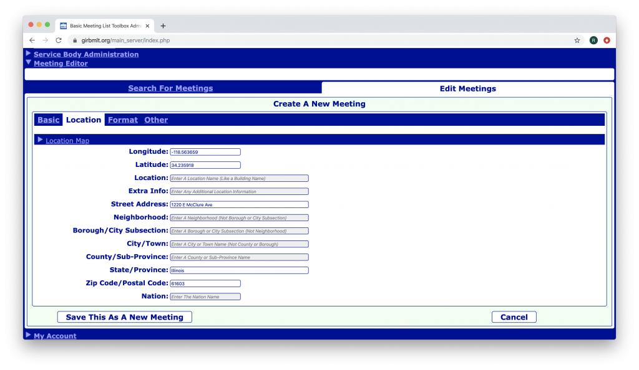This screenshot has width=639, height=370.
Task: Click the Cancel button
Action: [514, 317]
